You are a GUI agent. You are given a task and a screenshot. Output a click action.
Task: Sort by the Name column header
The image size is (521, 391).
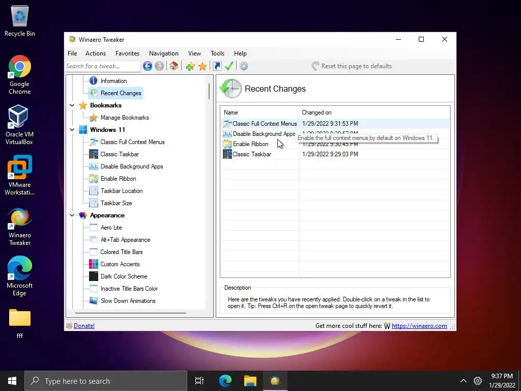[260, 113]
